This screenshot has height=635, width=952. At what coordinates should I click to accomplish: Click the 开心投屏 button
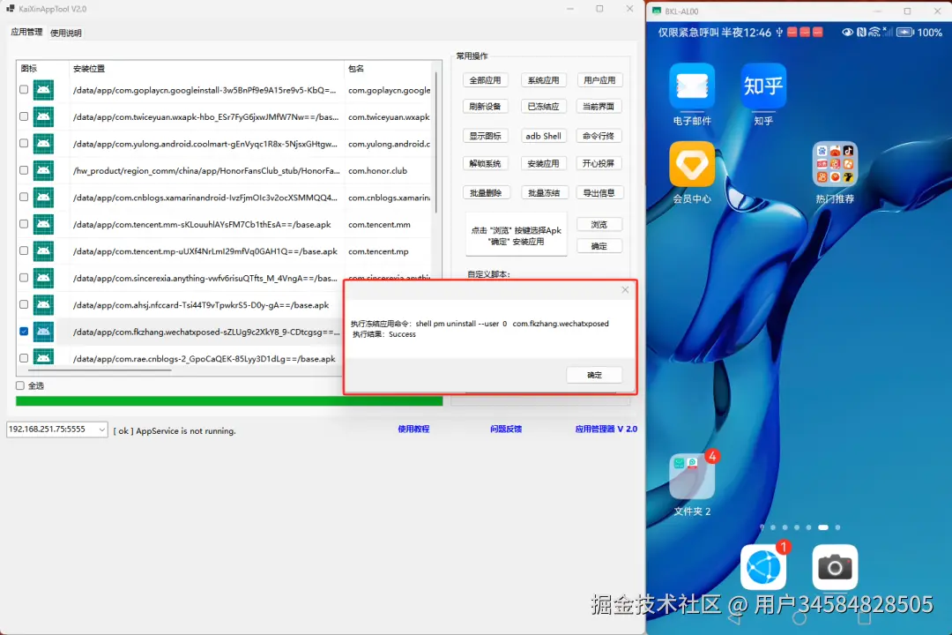(x=599, y=163)
